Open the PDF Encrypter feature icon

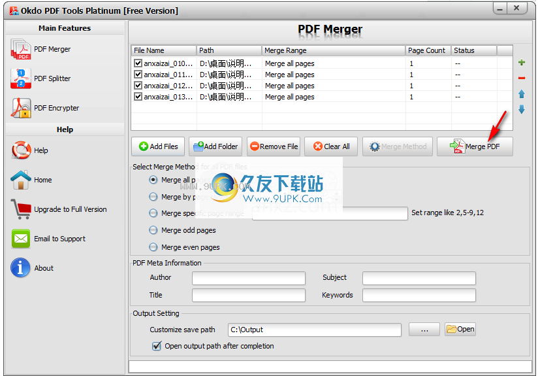click(21, 108)
